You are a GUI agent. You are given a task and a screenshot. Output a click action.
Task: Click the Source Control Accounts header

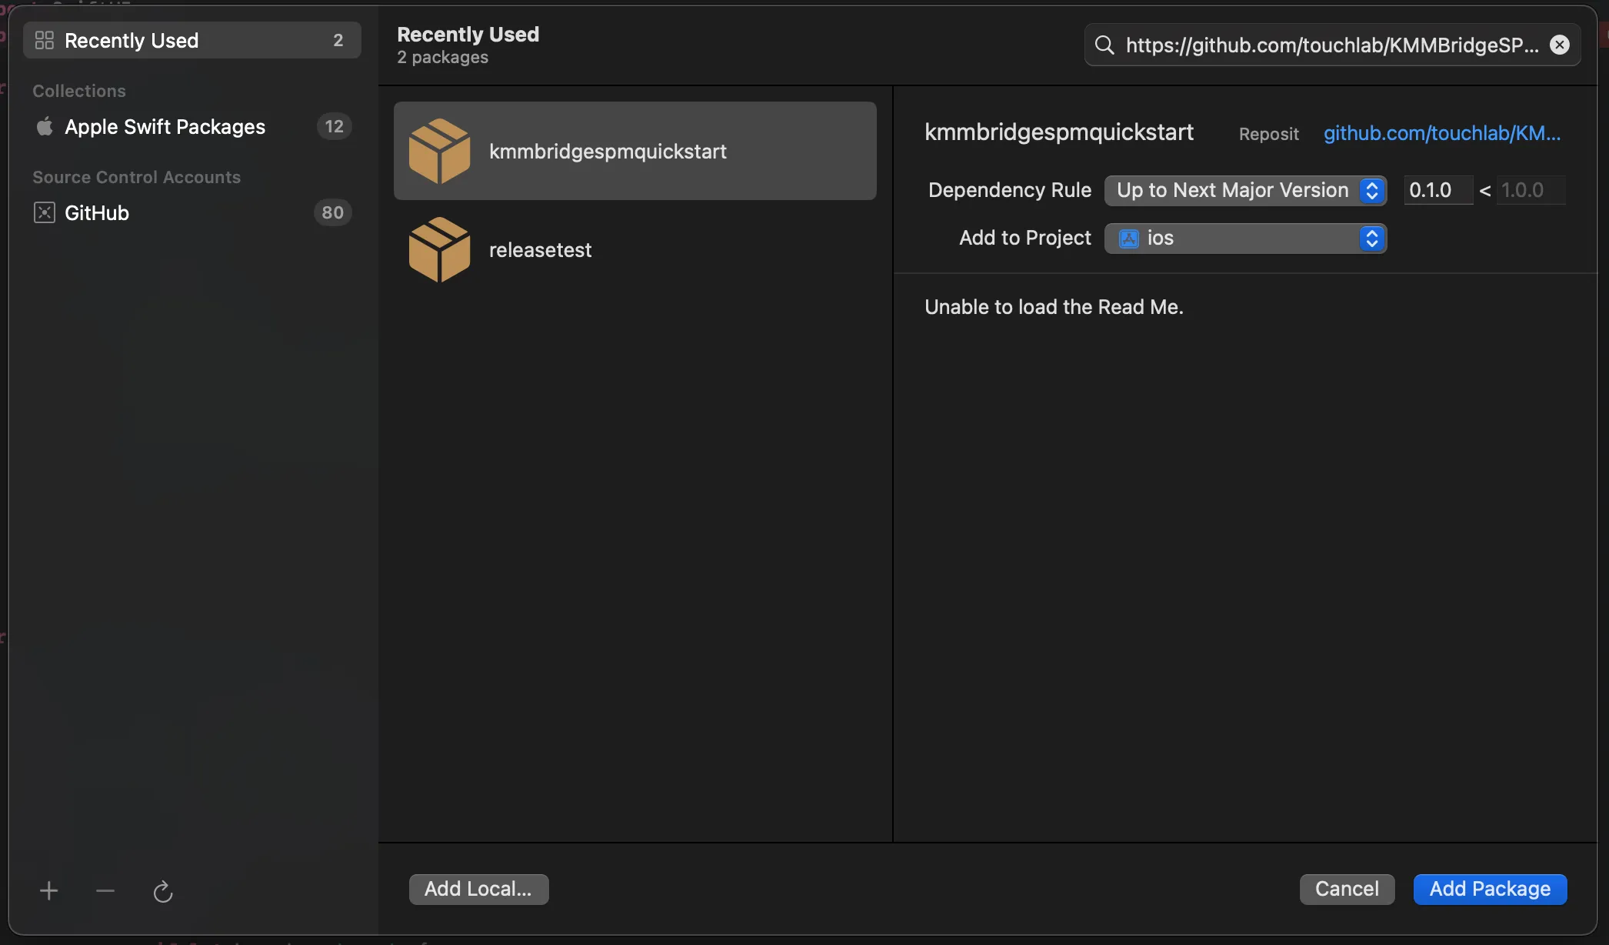136,177
